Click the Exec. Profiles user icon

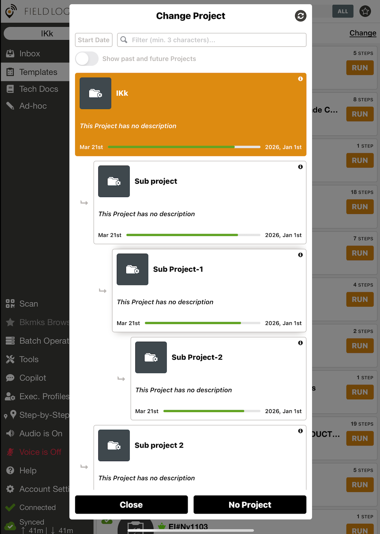[10, 396]
